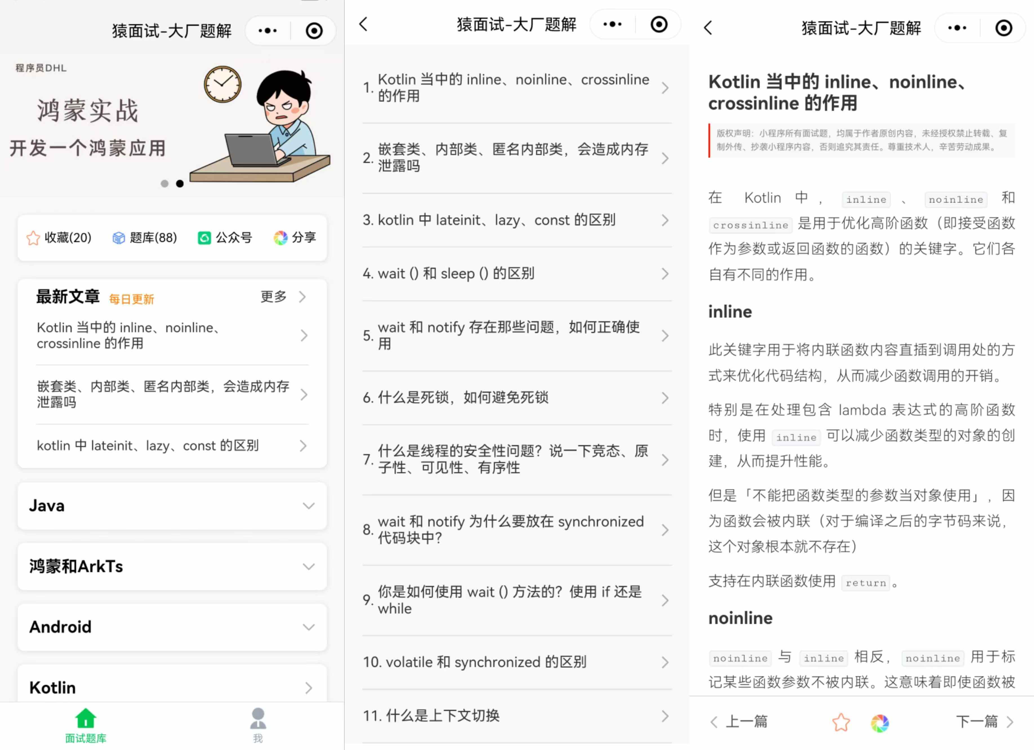Go to next article with 下一篇

click(985, 722)
